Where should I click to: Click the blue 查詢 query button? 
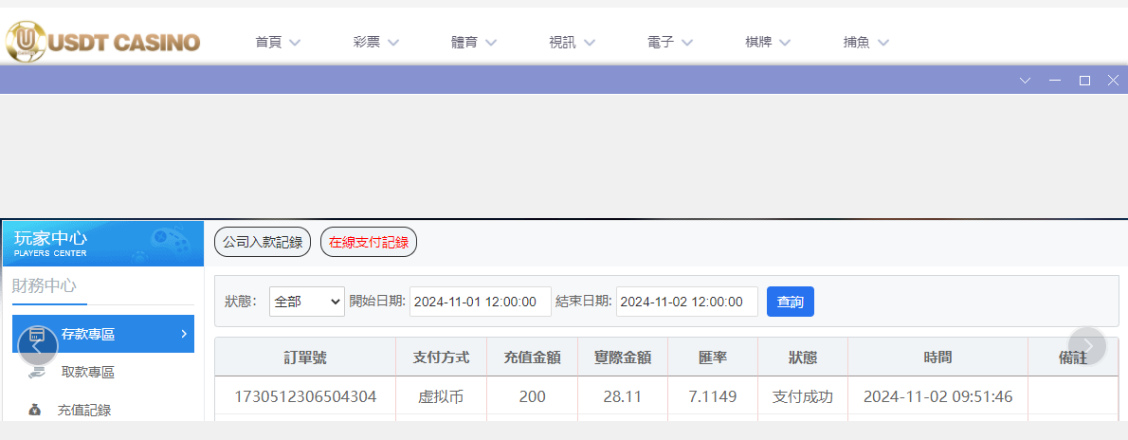pyautogui.click(x=790, y=302)
